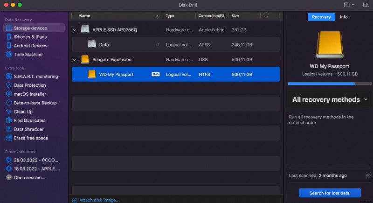This screenshot has width=373, height=203.
Task: Click the Size column header
Action: tap(235, 16)
